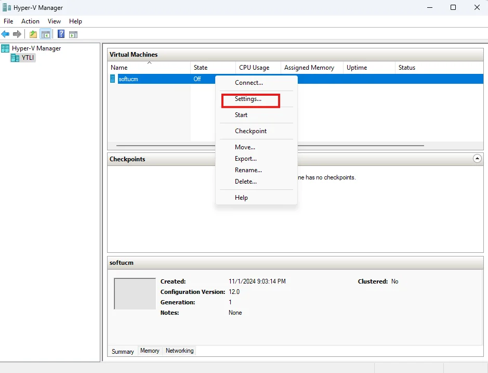Switch to the Networking tab
Image resolution: width=488 pixels, height=373 pixels.
coord(180,351)
